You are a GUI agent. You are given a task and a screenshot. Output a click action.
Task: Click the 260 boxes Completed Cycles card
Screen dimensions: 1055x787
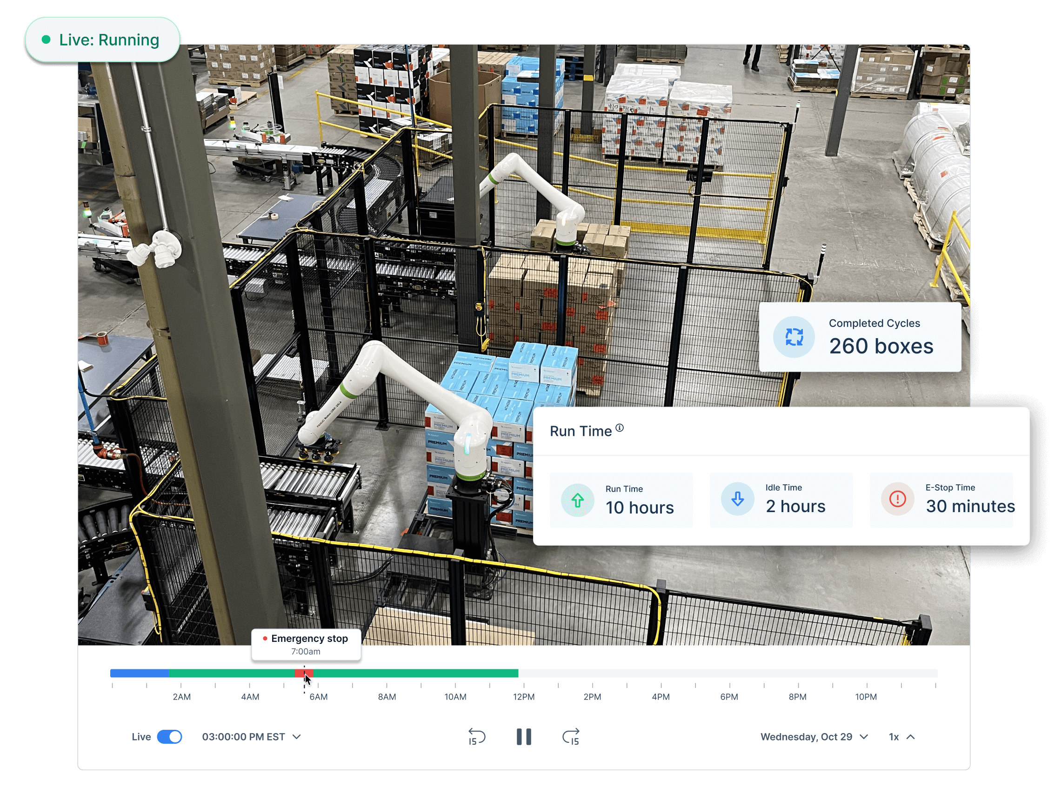click(860, 337)
